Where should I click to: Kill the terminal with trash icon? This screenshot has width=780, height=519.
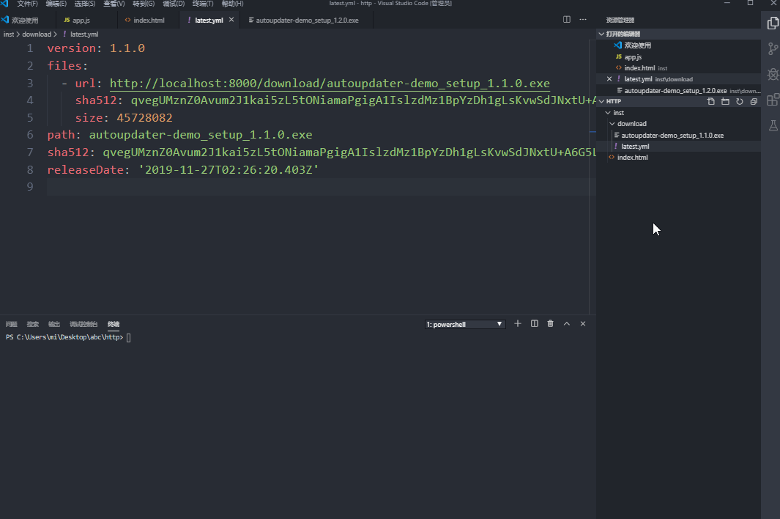pos(550,324)
